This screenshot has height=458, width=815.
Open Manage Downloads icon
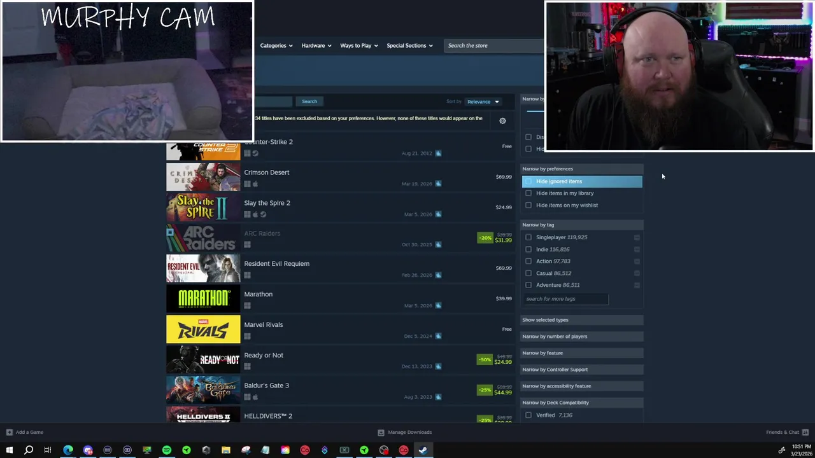(x=381, y=432)
